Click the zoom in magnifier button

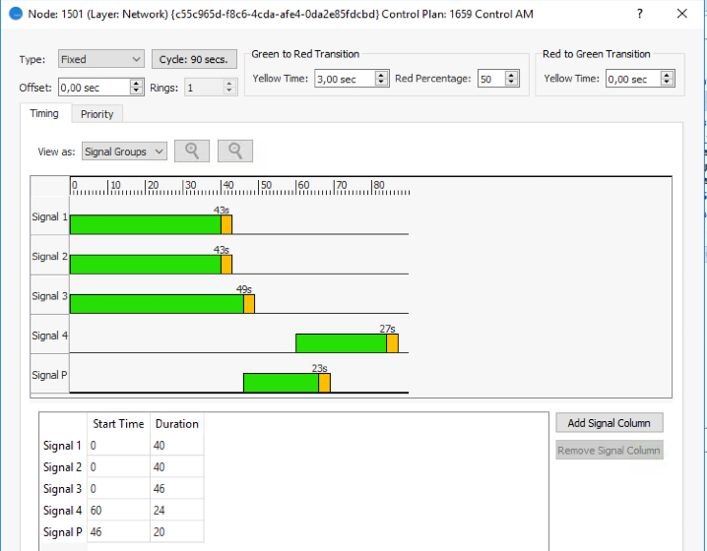pyautogui.click(x=192, y=151)
